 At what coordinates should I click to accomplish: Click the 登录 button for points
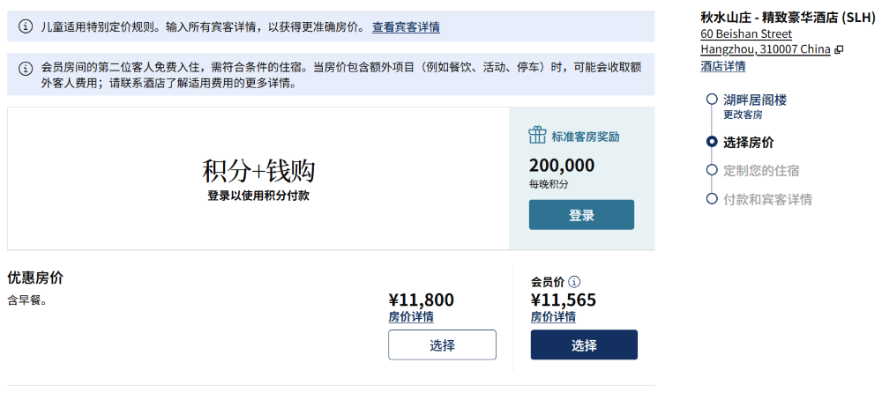581,215
